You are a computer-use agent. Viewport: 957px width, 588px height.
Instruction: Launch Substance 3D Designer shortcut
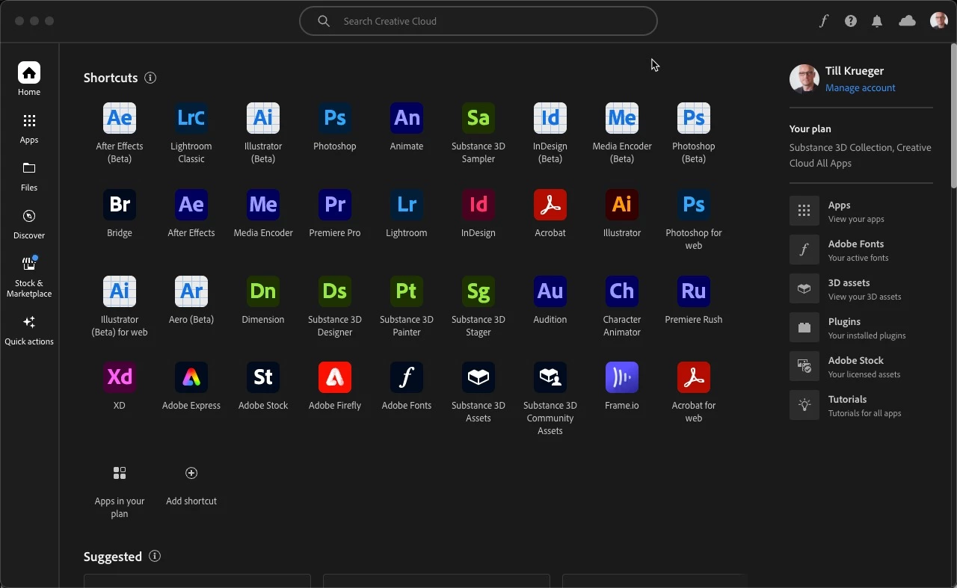335,291
